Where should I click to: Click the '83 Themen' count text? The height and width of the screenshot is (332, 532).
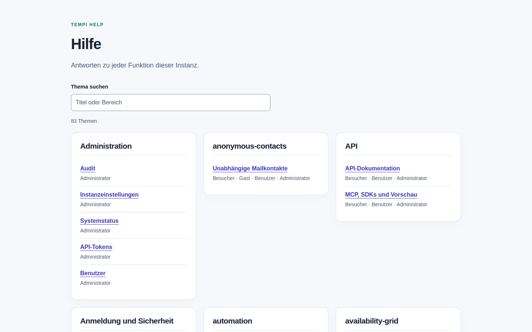(84, 121)
